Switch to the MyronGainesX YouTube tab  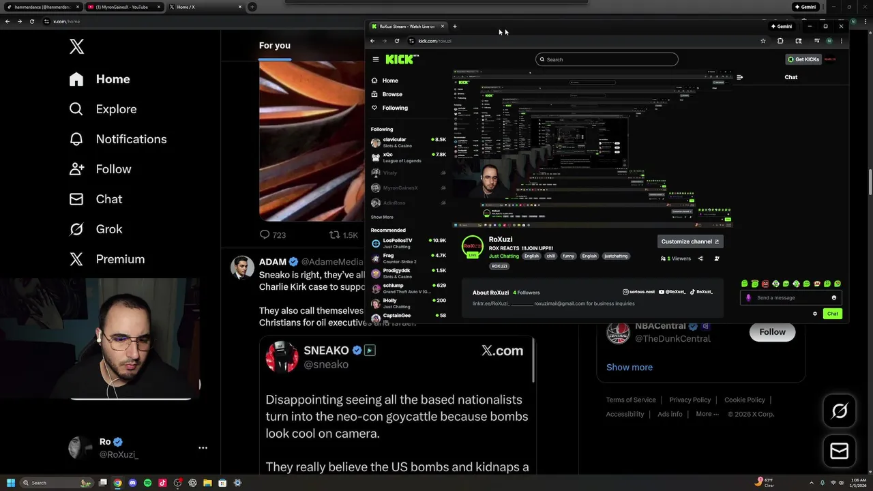123,7
